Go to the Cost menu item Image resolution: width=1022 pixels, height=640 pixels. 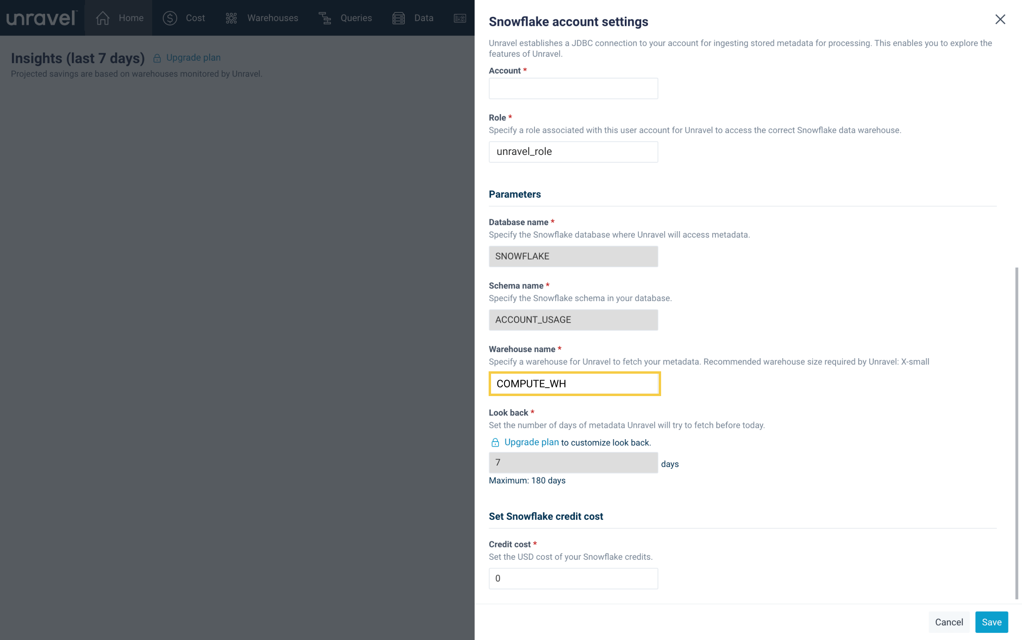tap(195, 18)
